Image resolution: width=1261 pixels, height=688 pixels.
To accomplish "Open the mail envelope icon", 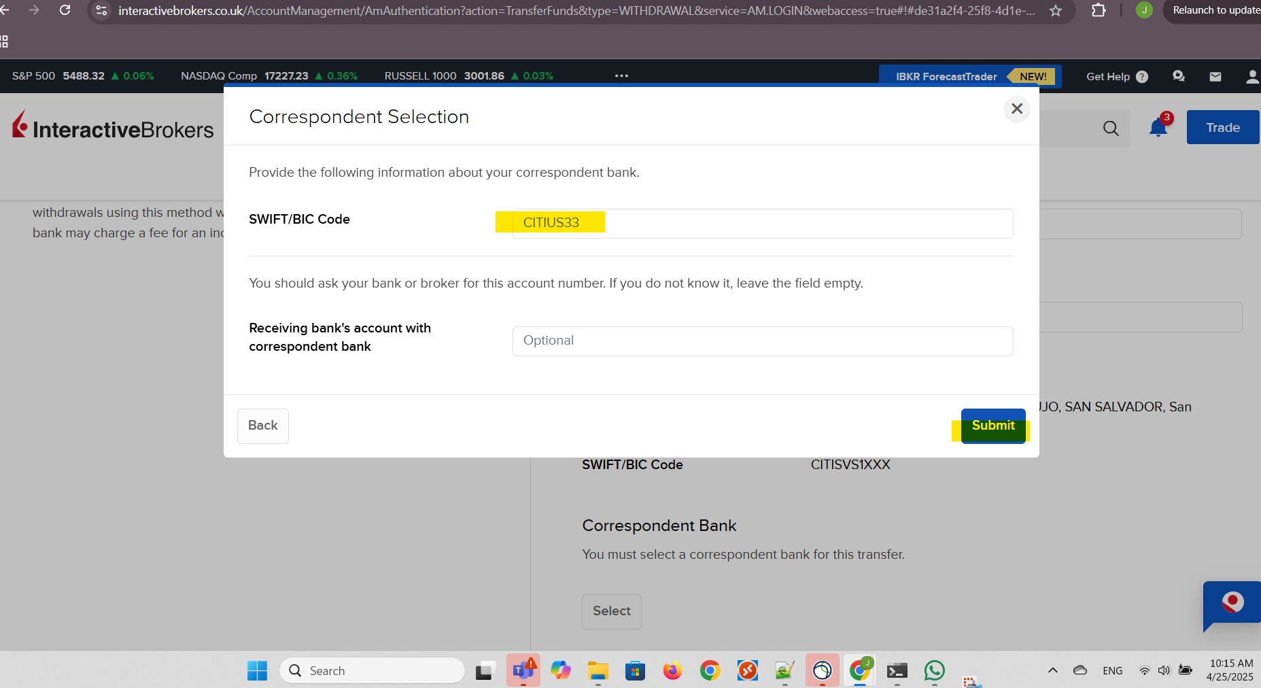I will pos(1215,76).
